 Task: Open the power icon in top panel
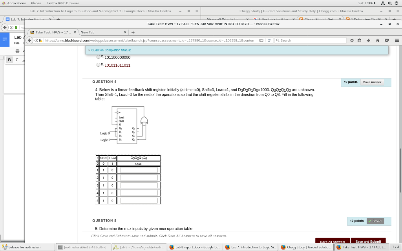pyautogui.click(x=397, y=3)
